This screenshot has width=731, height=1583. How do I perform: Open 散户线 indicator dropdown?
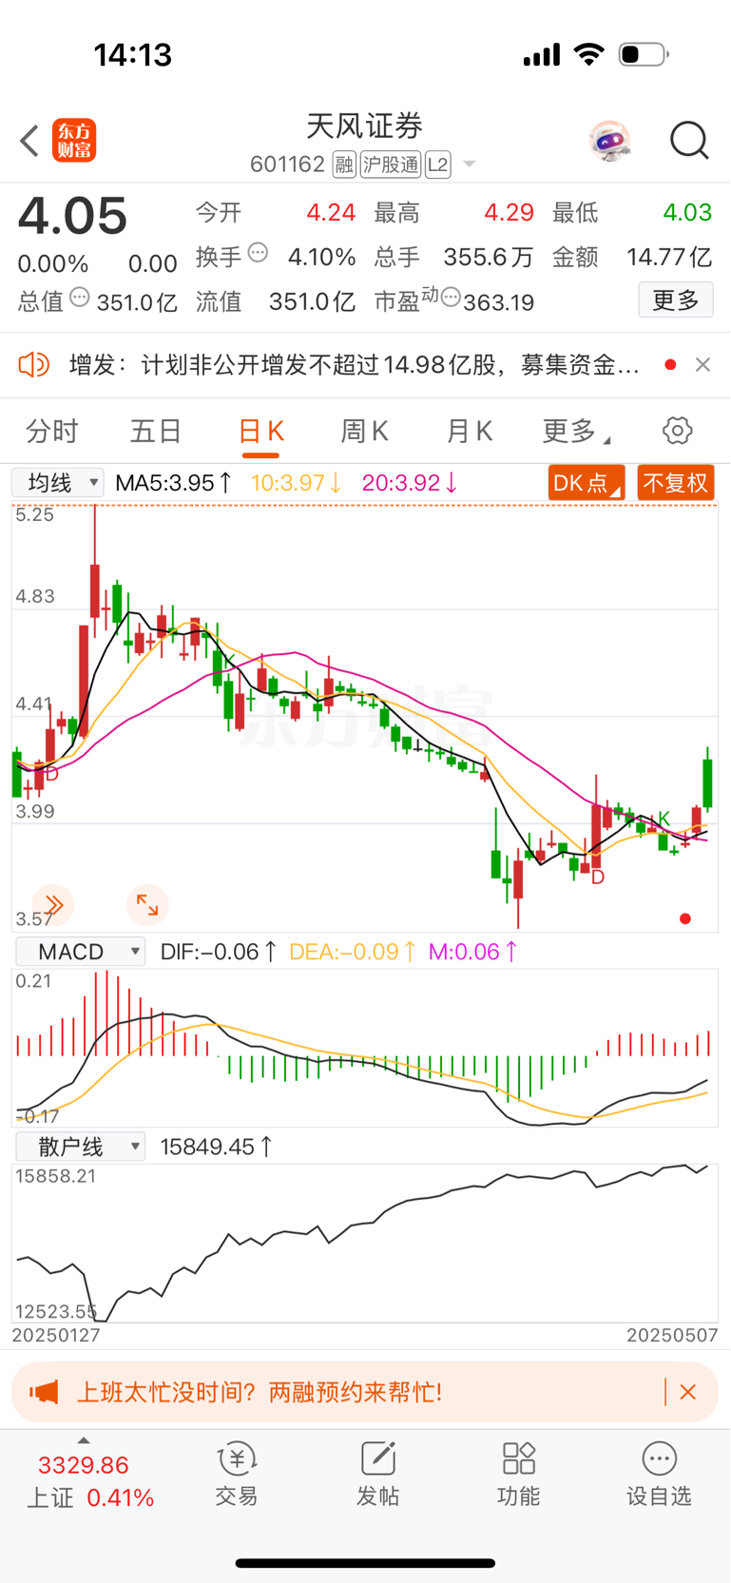click(80, 1147)
